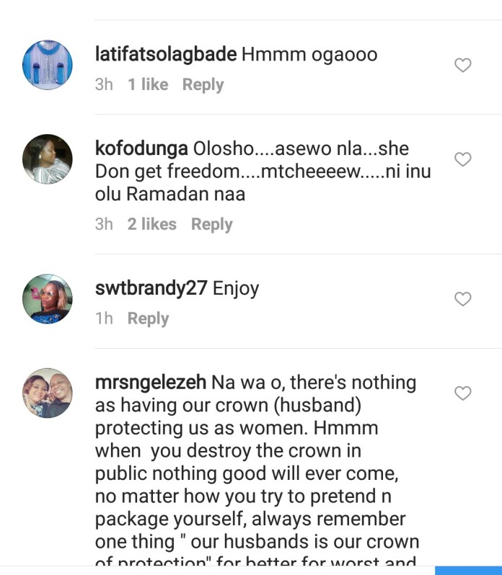Open the kofodunga username link
This screenshot has width=502, height=575.
[x=142, y=149]
